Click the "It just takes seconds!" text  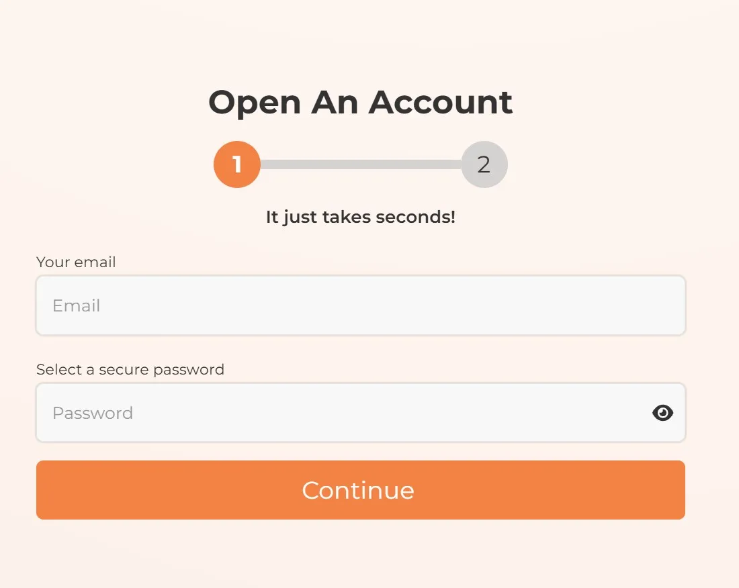click(360, 217)
